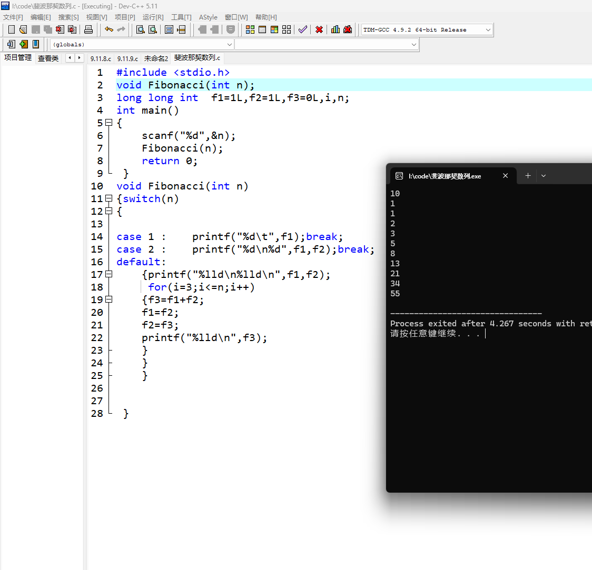Click the Toggle Comment icon

pyautogui.click(x=230, y=29)
